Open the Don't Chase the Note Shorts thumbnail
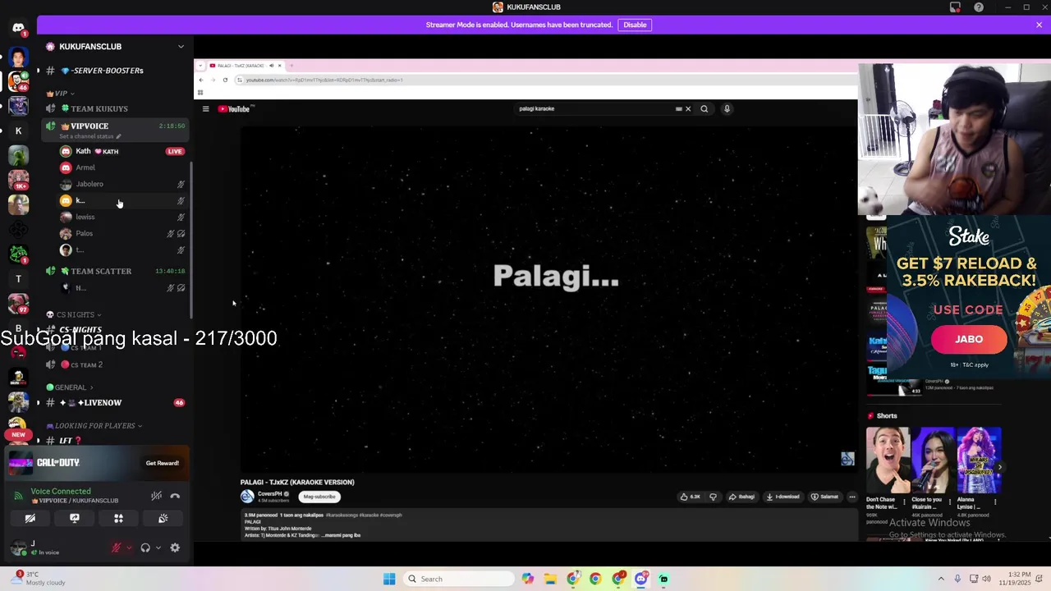Viewport: 1051px width, 591px height. 888,460
